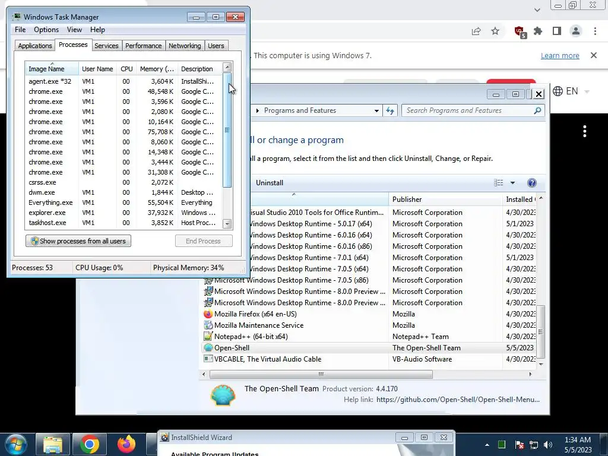
Task: Select the agent.exe *32 process
Action: click(123, 81)
